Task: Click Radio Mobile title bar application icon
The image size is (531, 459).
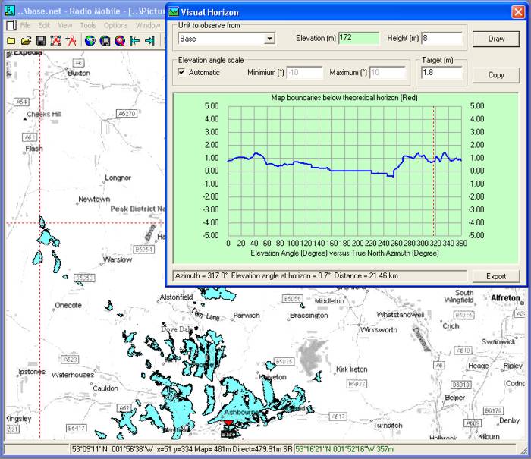Action: point(9,11)
